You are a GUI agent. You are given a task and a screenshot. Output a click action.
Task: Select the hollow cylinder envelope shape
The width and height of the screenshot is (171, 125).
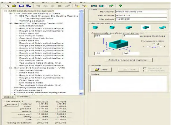(112, 27)
